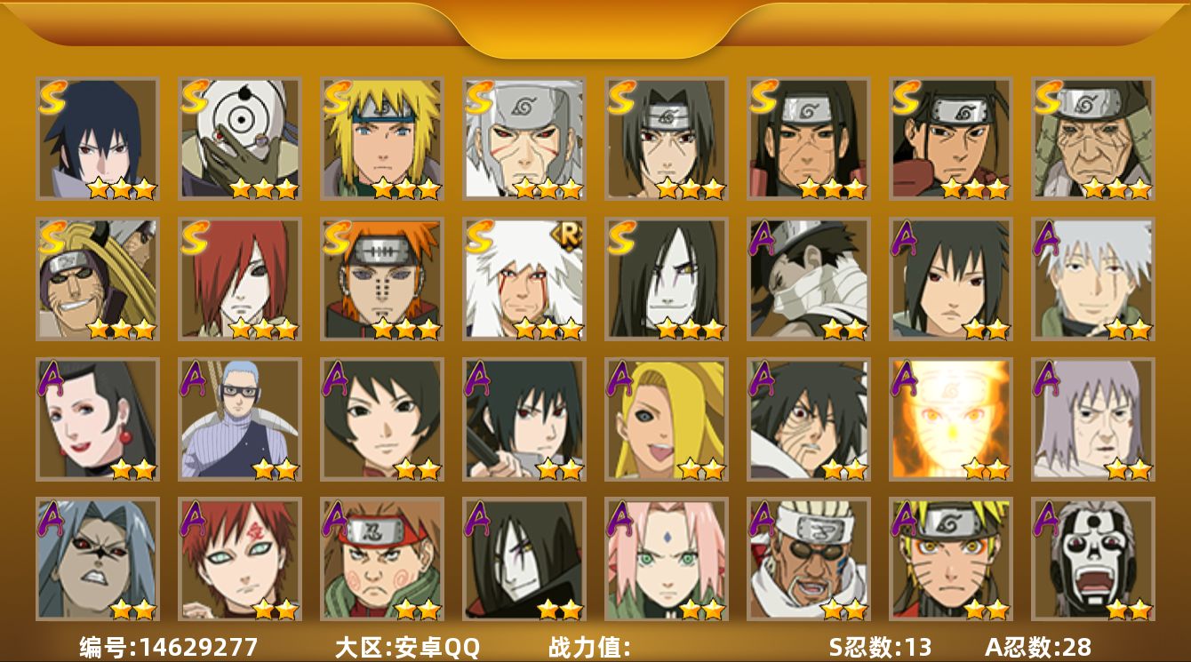1191x662 pixels.
Task: Click the S忍数:13 counter label
Action: click(x=880, y=647)
